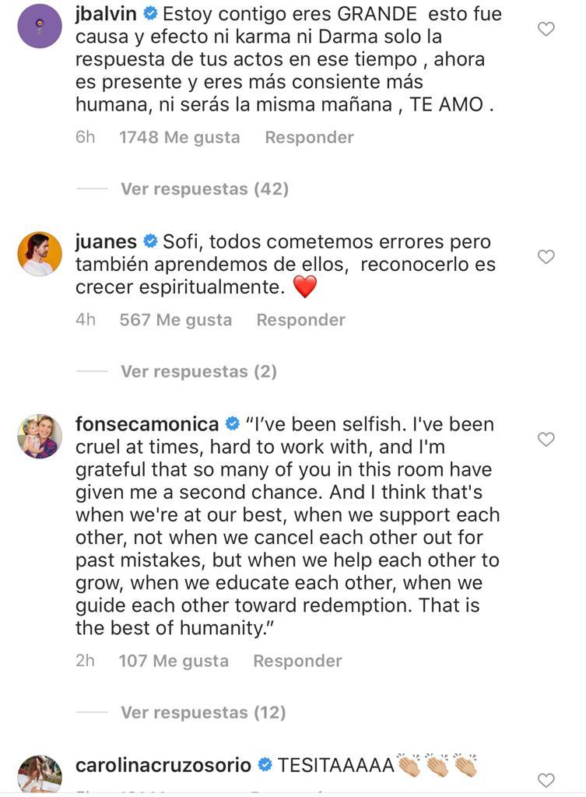Screen dimensions: 586x797
Task: Like juanes's comment with the heart
Action: tap(546, 257)
